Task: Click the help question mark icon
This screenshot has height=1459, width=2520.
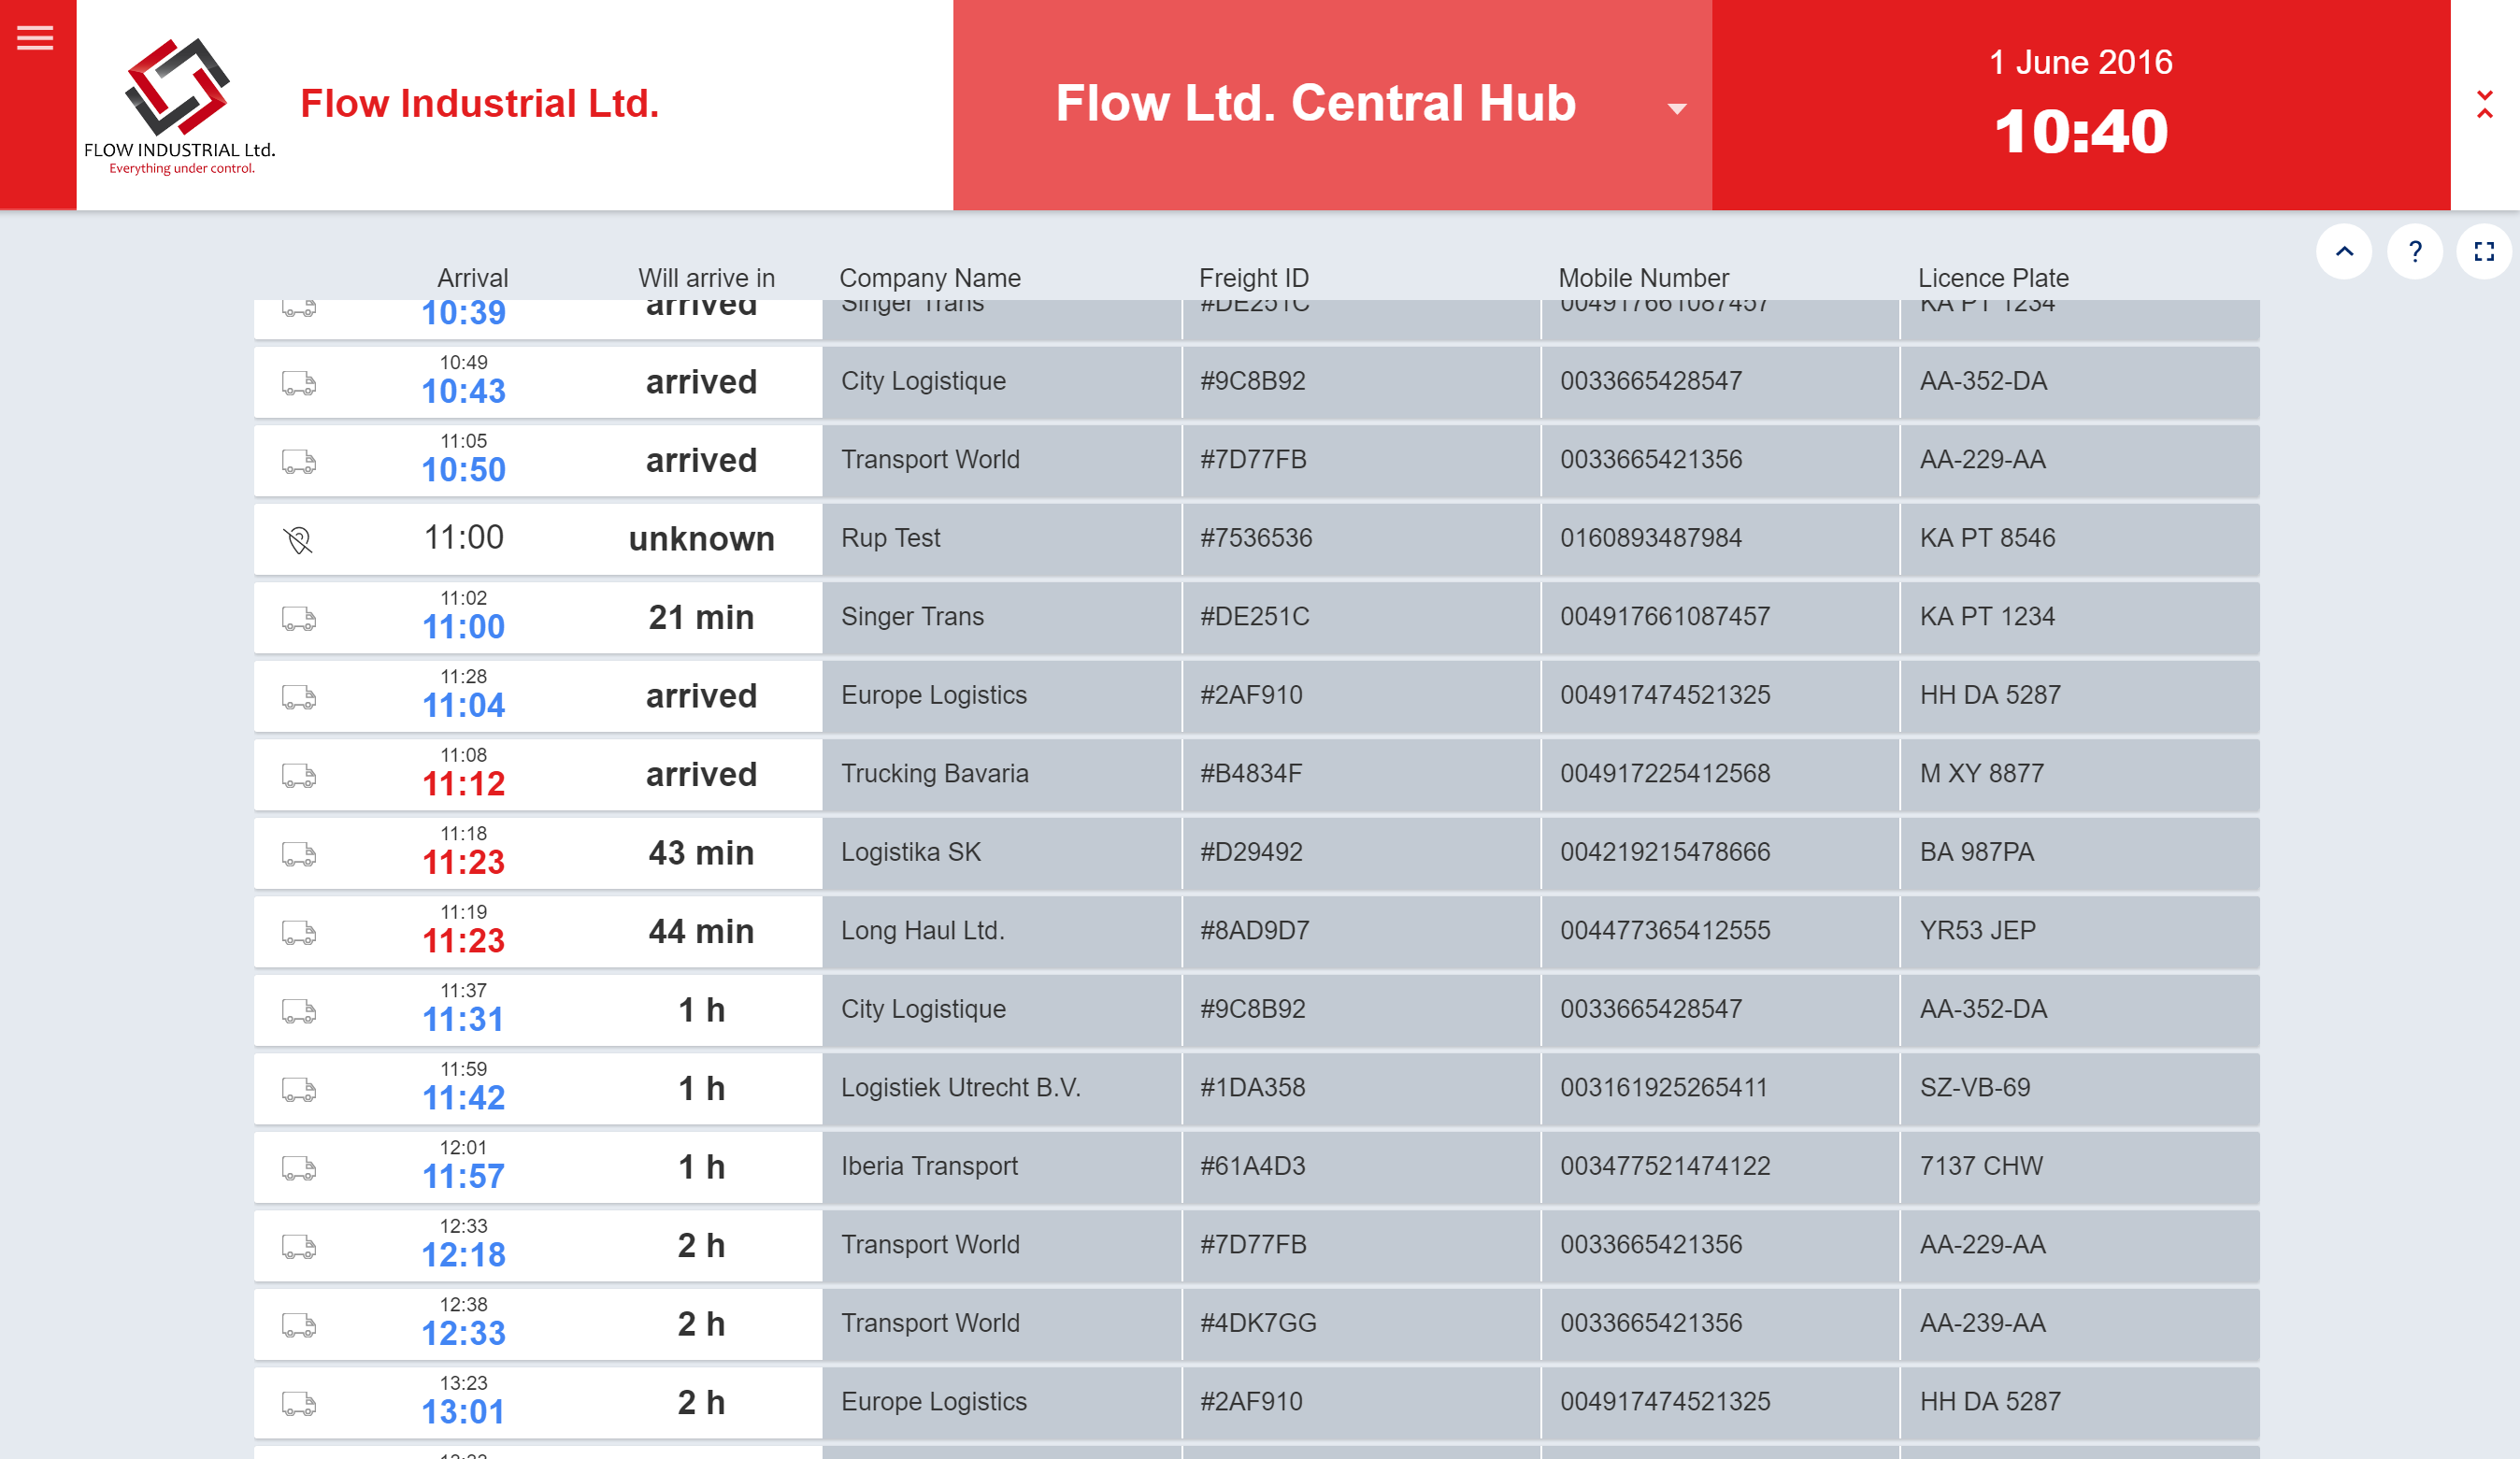Action: click(x=2413, y=252)
